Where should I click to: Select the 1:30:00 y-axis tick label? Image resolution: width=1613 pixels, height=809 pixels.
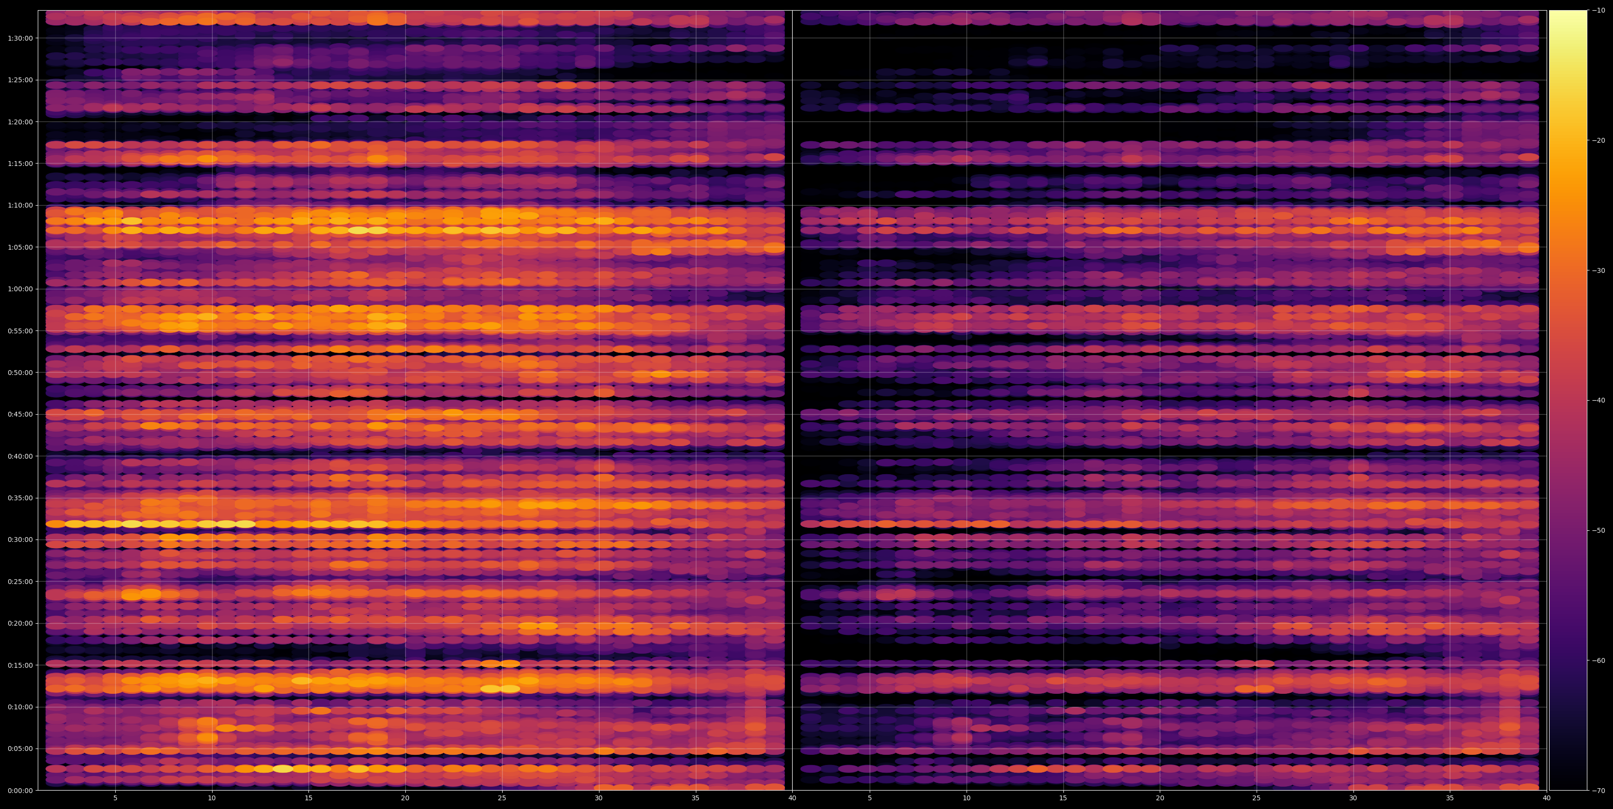pos(20,38)
